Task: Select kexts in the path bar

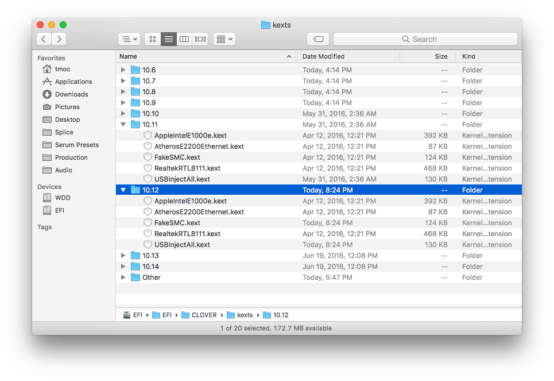Action: point(240,315)
